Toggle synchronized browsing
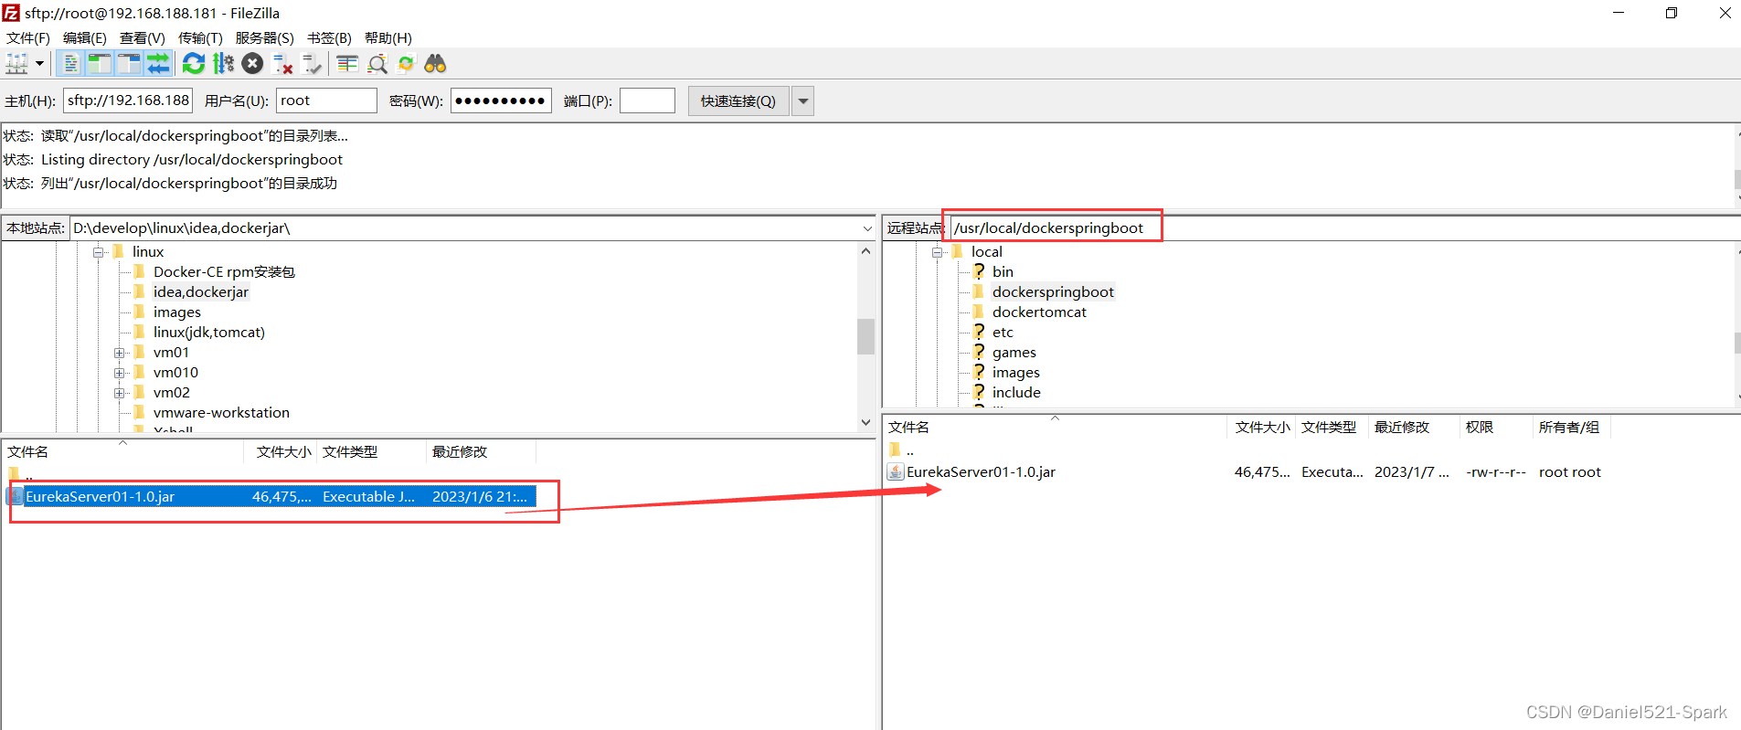1741x730 pixels. (x=406, y=64)
